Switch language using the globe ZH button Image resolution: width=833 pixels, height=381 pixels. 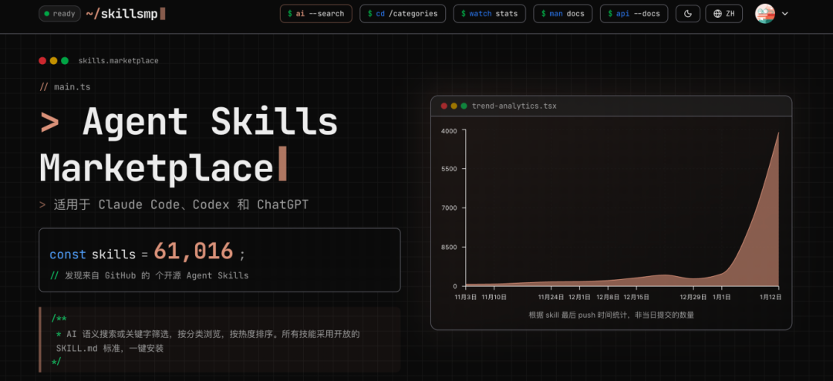[x=723, y=14]
